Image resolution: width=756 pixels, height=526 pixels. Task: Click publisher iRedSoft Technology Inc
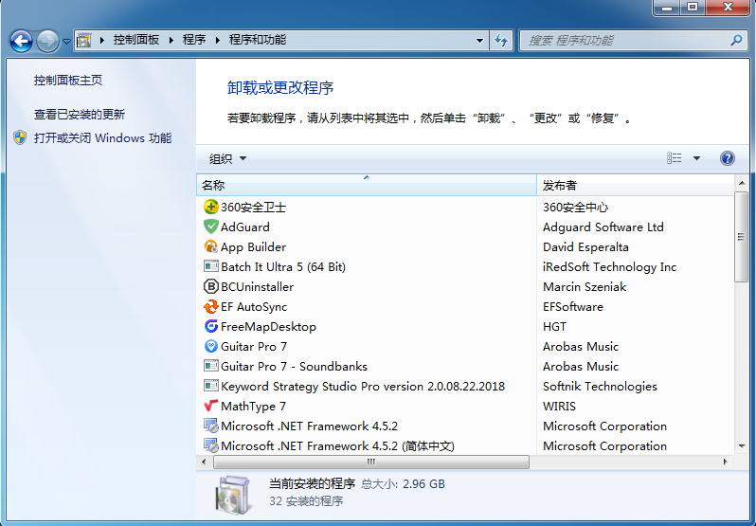[609, 266]
